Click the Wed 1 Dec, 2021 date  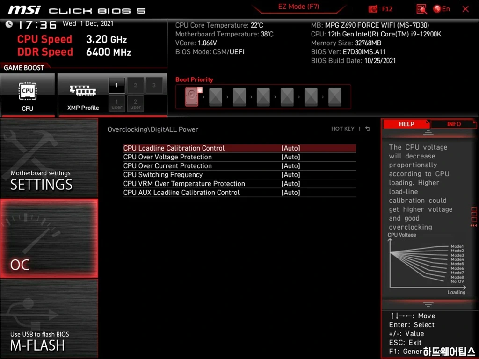click(88, 23)
